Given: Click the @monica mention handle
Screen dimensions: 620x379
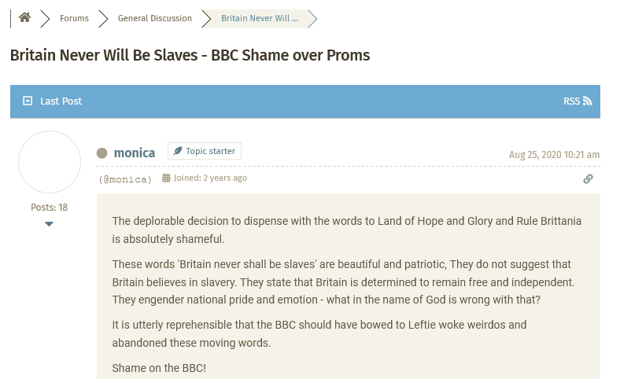Looking at the screenshot, I should pyautogui.click(x=125, y=179).
